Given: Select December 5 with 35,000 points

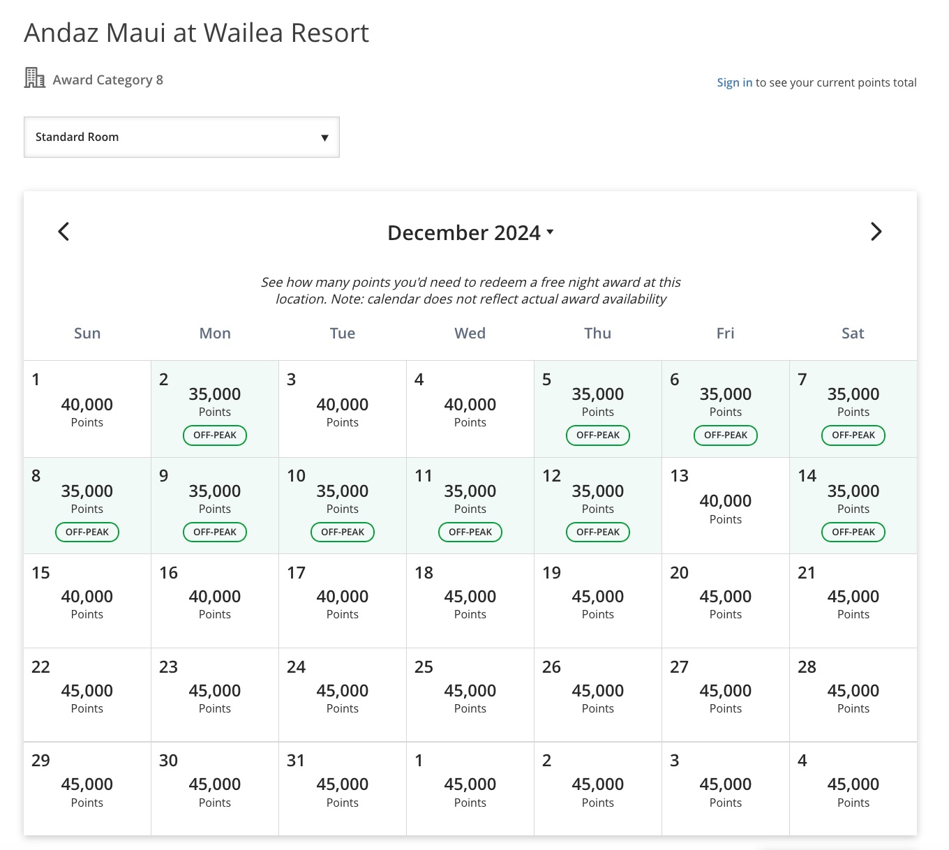Looking at the screenshot, I should 597,409.
